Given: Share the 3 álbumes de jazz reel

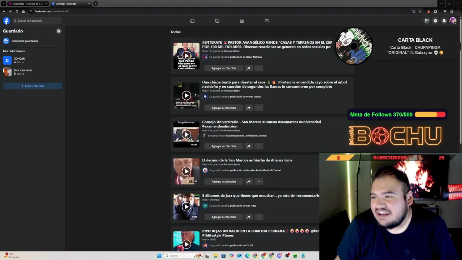Looking at the screenshot, I should pyautogui.click(x=249, y=217).
